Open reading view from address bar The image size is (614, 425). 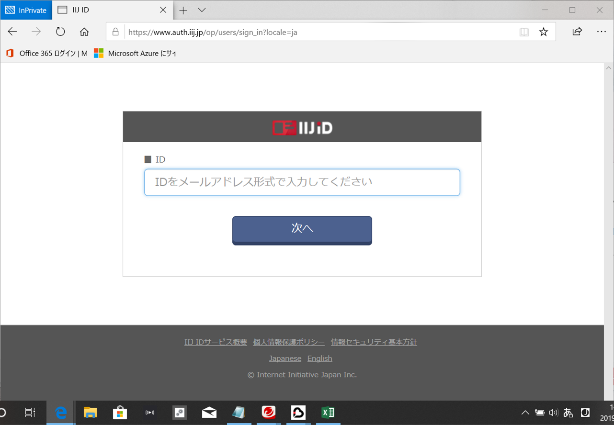point(524,32)
